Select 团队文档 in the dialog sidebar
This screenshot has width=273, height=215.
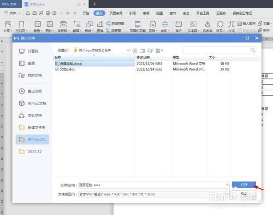click(32, 115)
